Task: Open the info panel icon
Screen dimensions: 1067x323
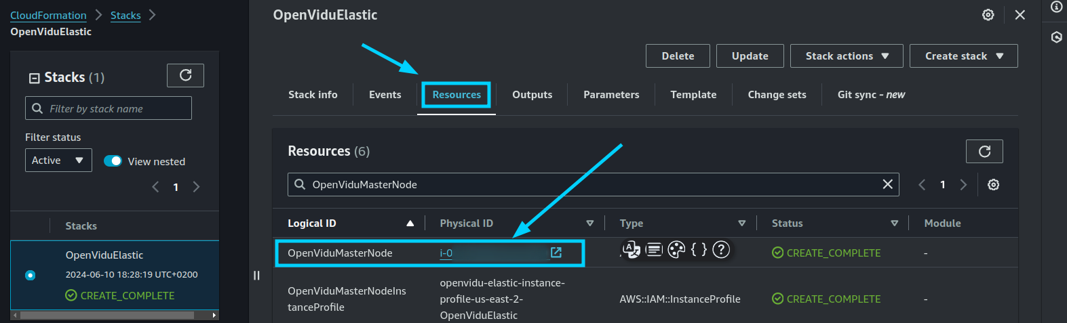Action: coord(1056,7)
